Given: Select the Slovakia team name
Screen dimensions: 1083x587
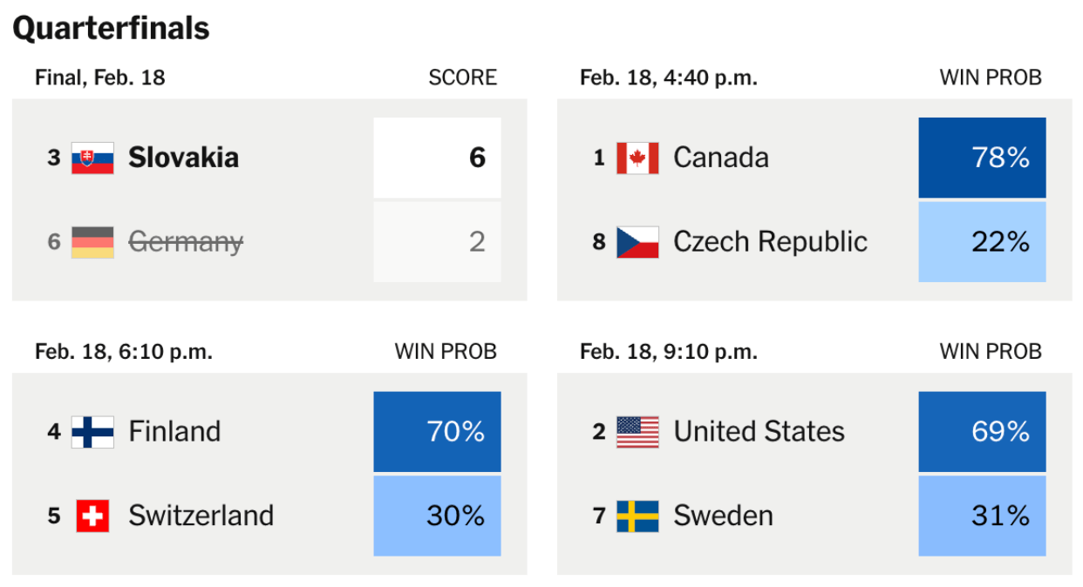Looking at the screenshot, I should pyautogui.click(x=183, y=158).
